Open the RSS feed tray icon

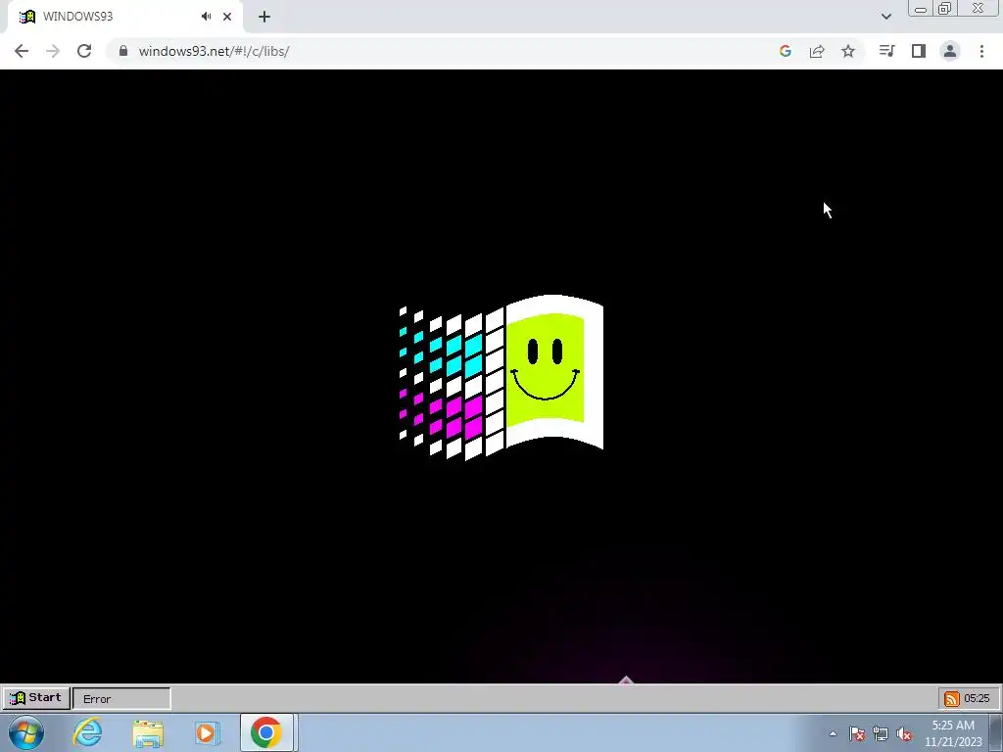tap(951, 698)
